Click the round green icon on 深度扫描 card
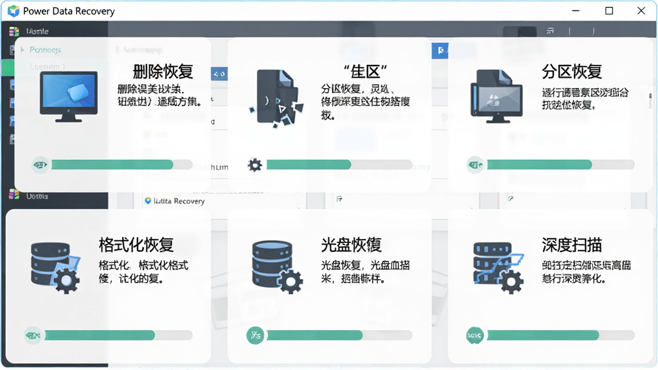 coord(475,335)
